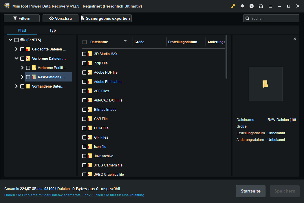The height and width of the screenshot is (203, 304).
Task: Click the disc icon in title bar
Action: tap(252, 6)
